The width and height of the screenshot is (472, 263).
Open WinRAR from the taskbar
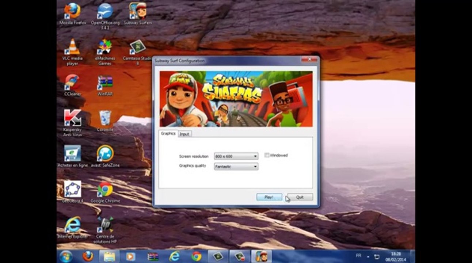click(153, 256)
